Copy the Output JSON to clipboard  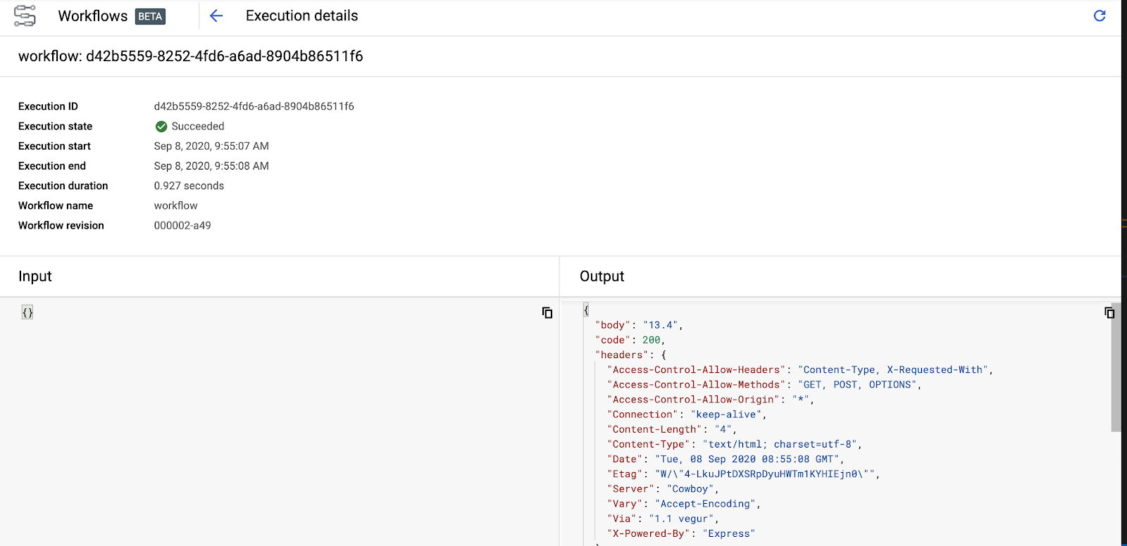(x=1109, y=312)
